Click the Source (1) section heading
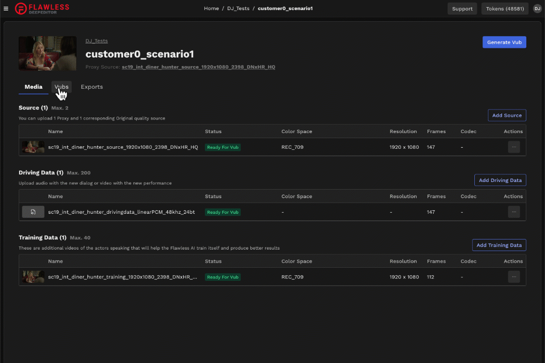The width and height of the screenshot is (545, 363). 33,108
